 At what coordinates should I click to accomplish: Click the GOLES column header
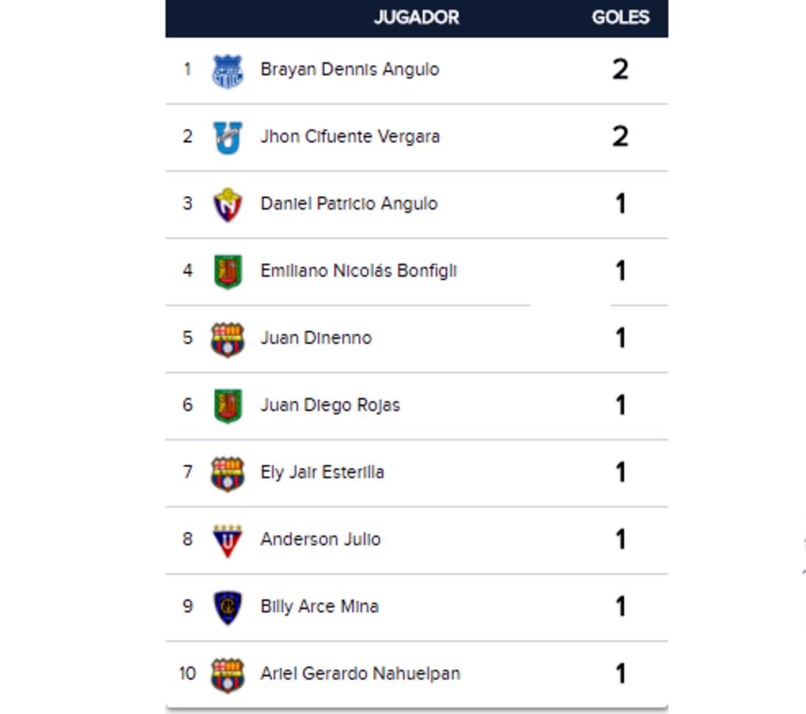620,17
